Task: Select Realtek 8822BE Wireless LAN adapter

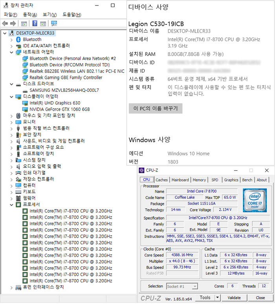Action: tap(77, 71)
